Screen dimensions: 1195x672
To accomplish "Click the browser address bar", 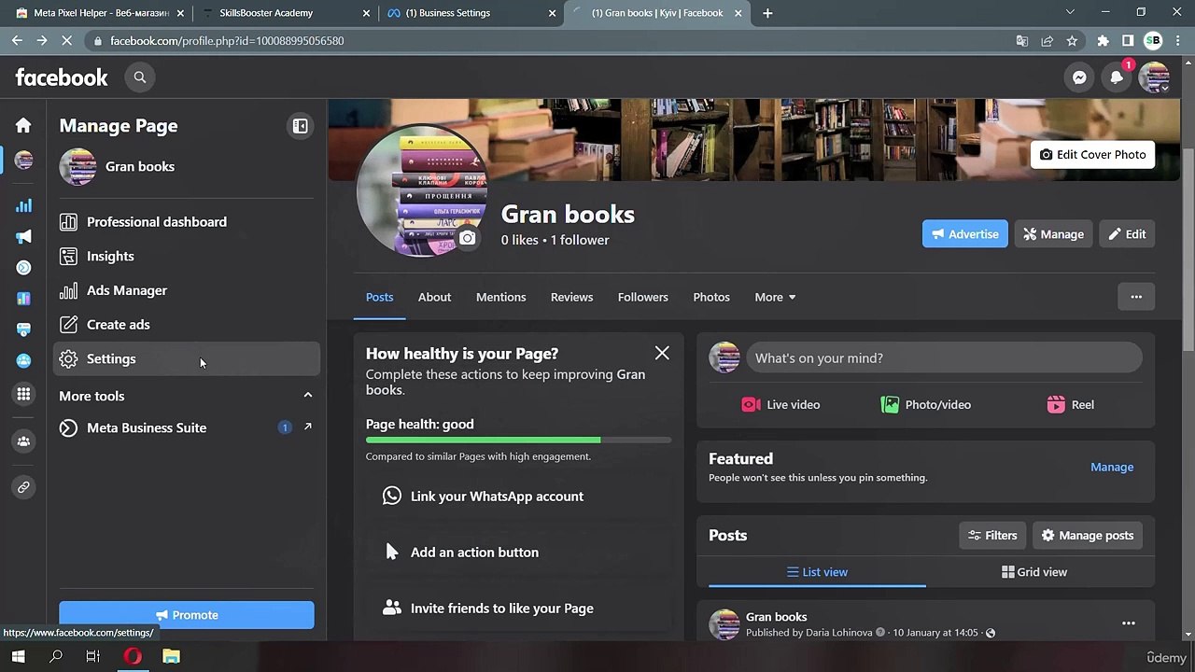I will [551, 41].
